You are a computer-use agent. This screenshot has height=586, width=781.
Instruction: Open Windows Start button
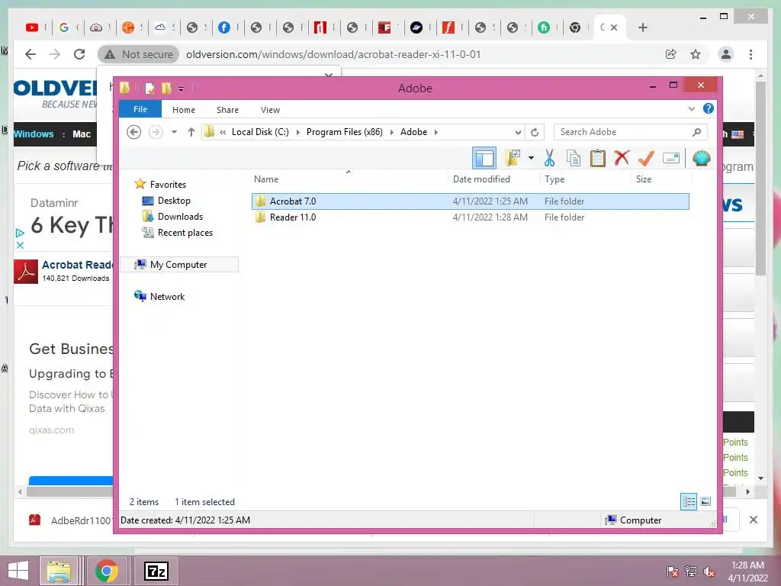point(18,571)
